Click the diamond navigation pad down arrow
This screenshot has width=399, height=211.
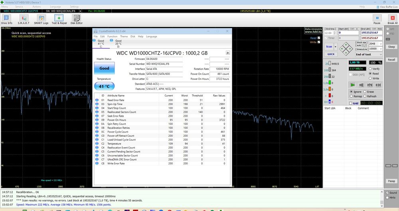point(346,53)
